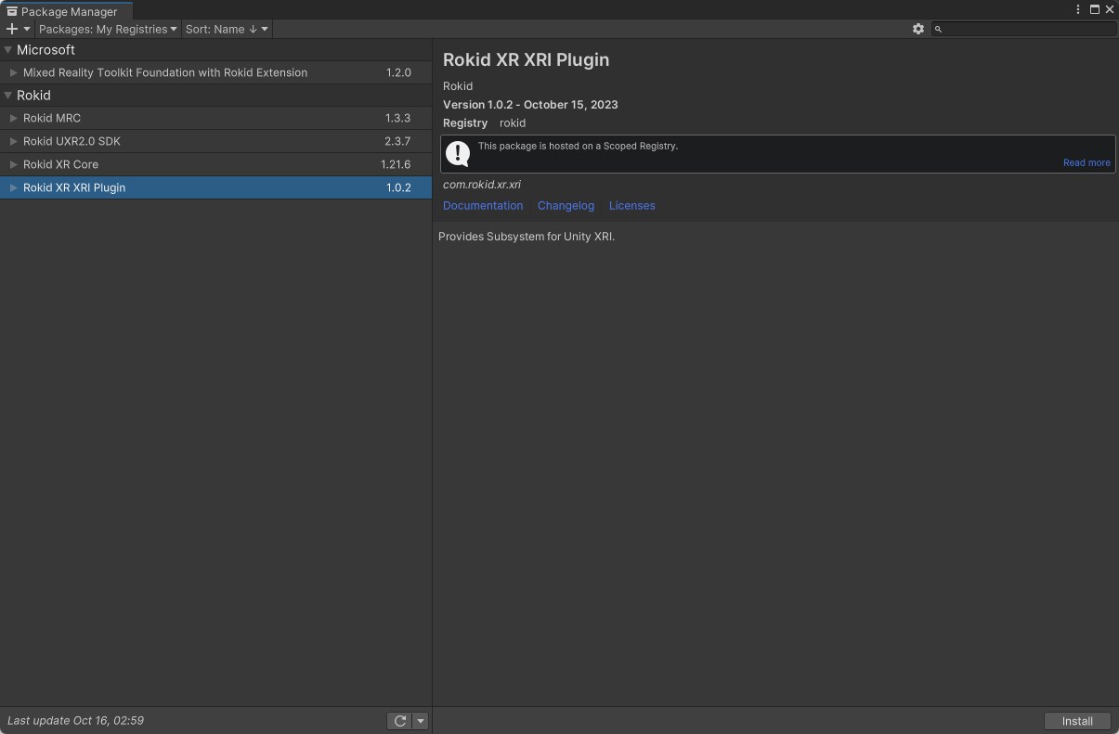Click version 1.2.0 of Mixed Reality Toolkit

tap(398, 72)
